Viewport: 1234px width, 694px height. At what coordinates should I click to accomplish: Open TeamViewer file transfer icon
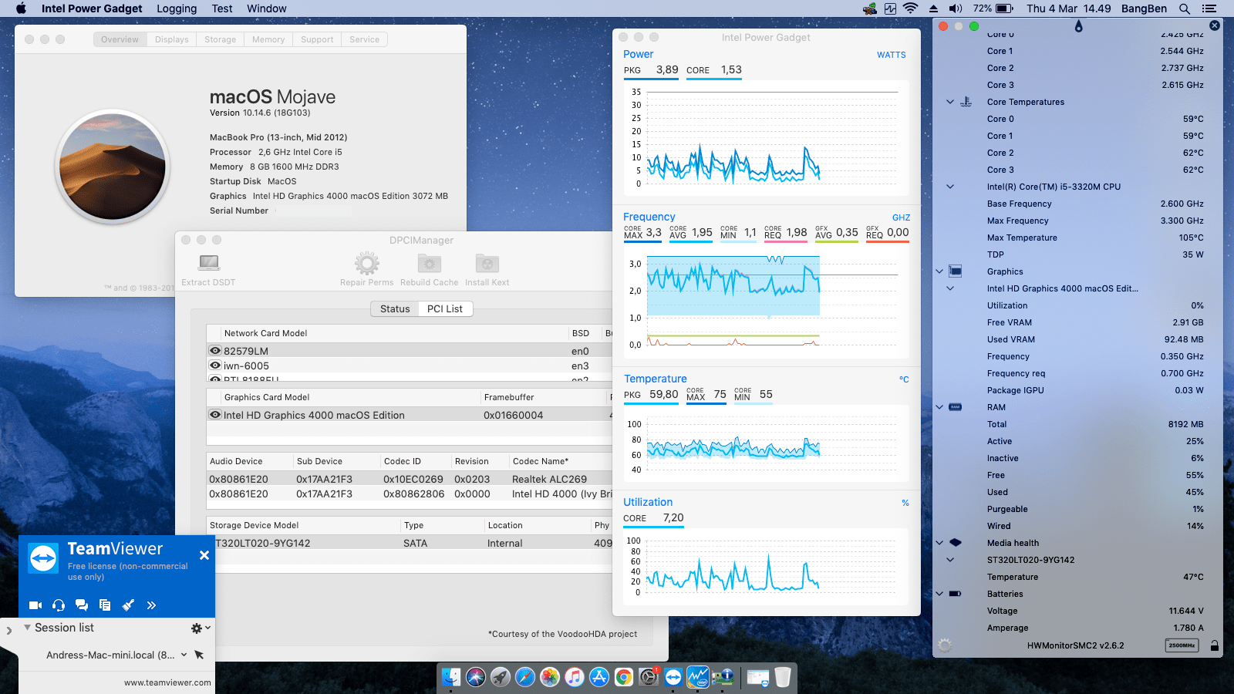[x=105, y=605]
